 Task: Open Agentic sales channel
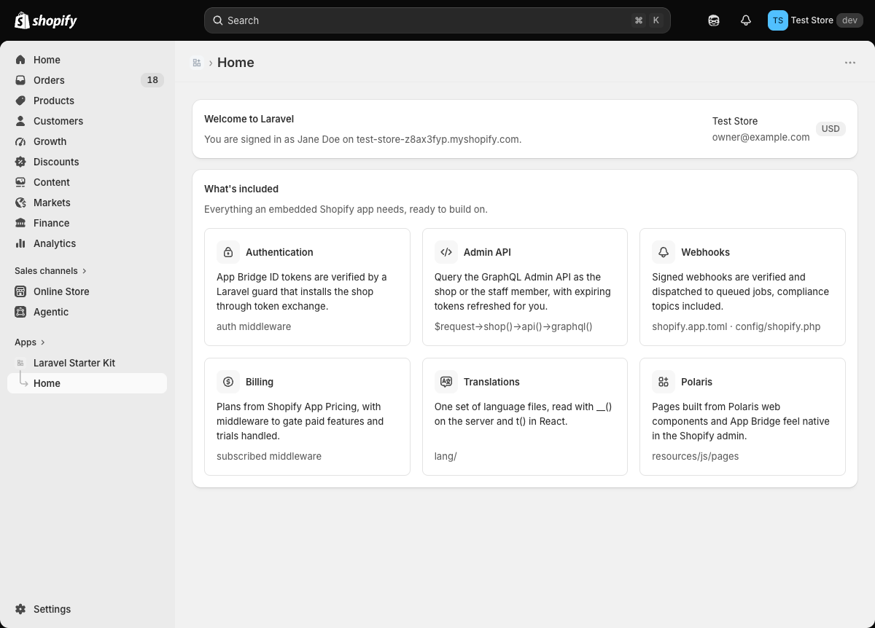click(87, 312)
